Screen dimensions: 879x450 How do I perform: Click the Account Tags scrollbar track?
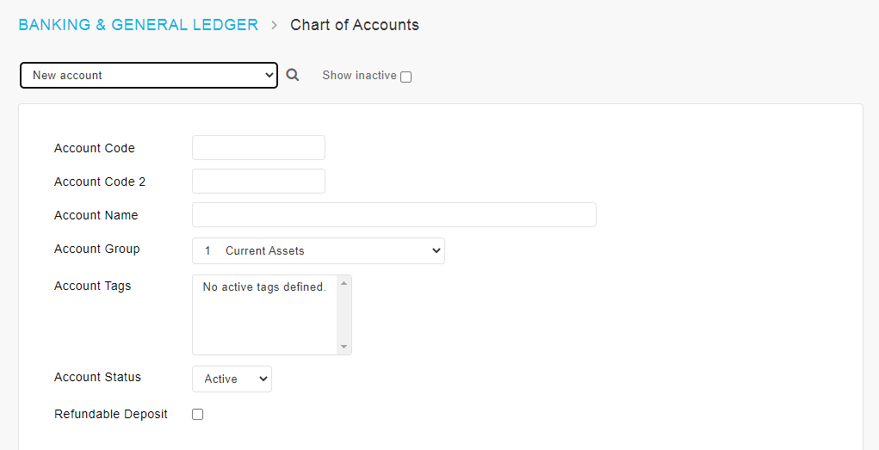[344, 315]
